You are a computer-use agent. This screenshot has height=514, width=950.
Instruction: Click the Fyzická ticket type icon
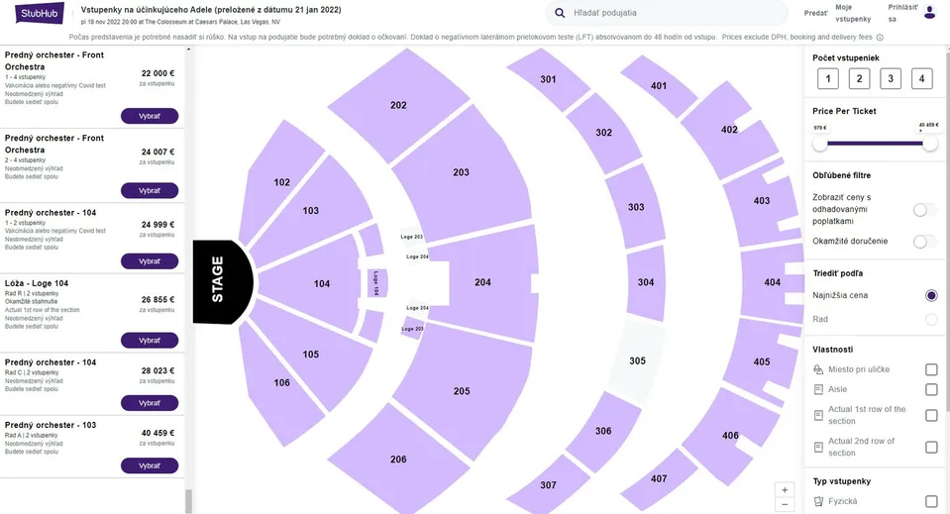coord(818,501)
